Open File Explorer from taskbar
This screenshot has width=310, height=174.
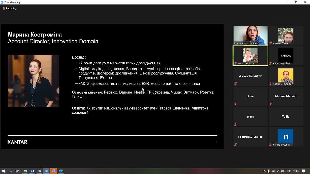coord(25,171)
